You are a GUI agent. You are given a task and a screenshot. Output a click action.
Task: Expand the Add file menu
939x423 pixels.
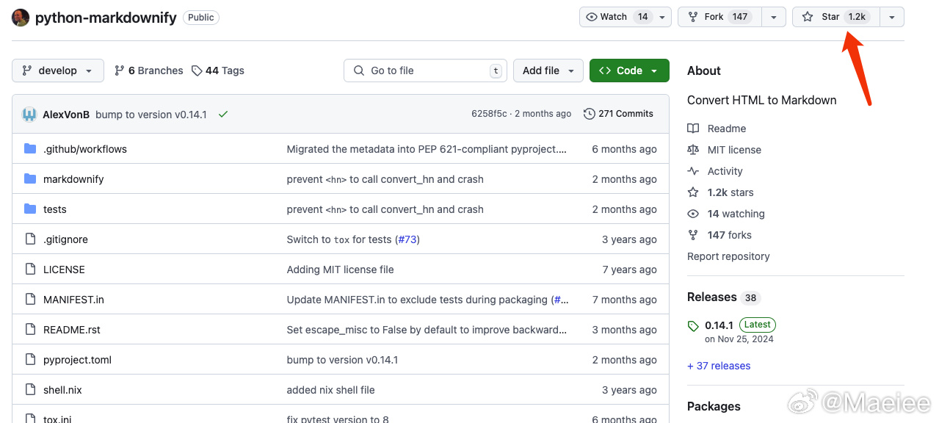548,70
